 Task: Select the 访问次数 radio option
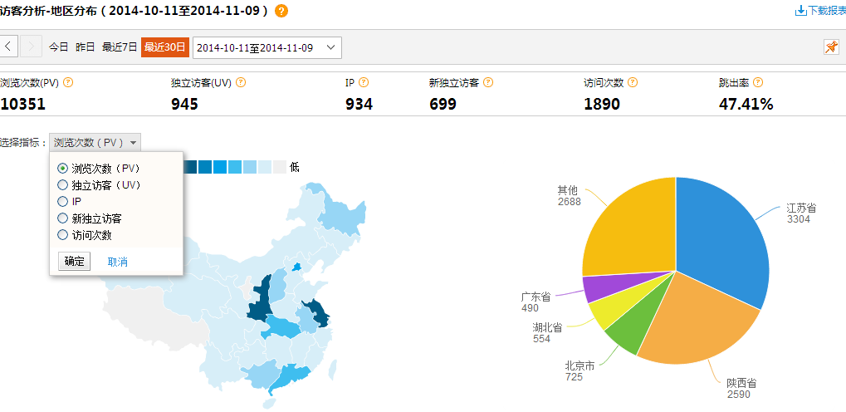click(x=62, y=235)
